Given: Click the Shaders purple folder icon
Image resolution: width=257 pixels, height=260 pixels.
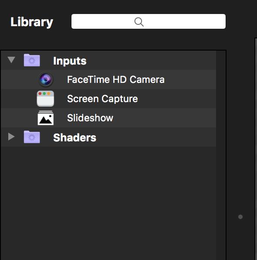Looking at the screenshot, I should click(32, 137).
